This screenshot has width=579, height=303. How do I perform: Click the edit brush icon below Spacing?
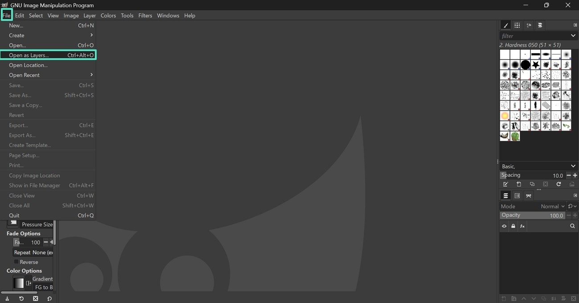click(506, 184)
